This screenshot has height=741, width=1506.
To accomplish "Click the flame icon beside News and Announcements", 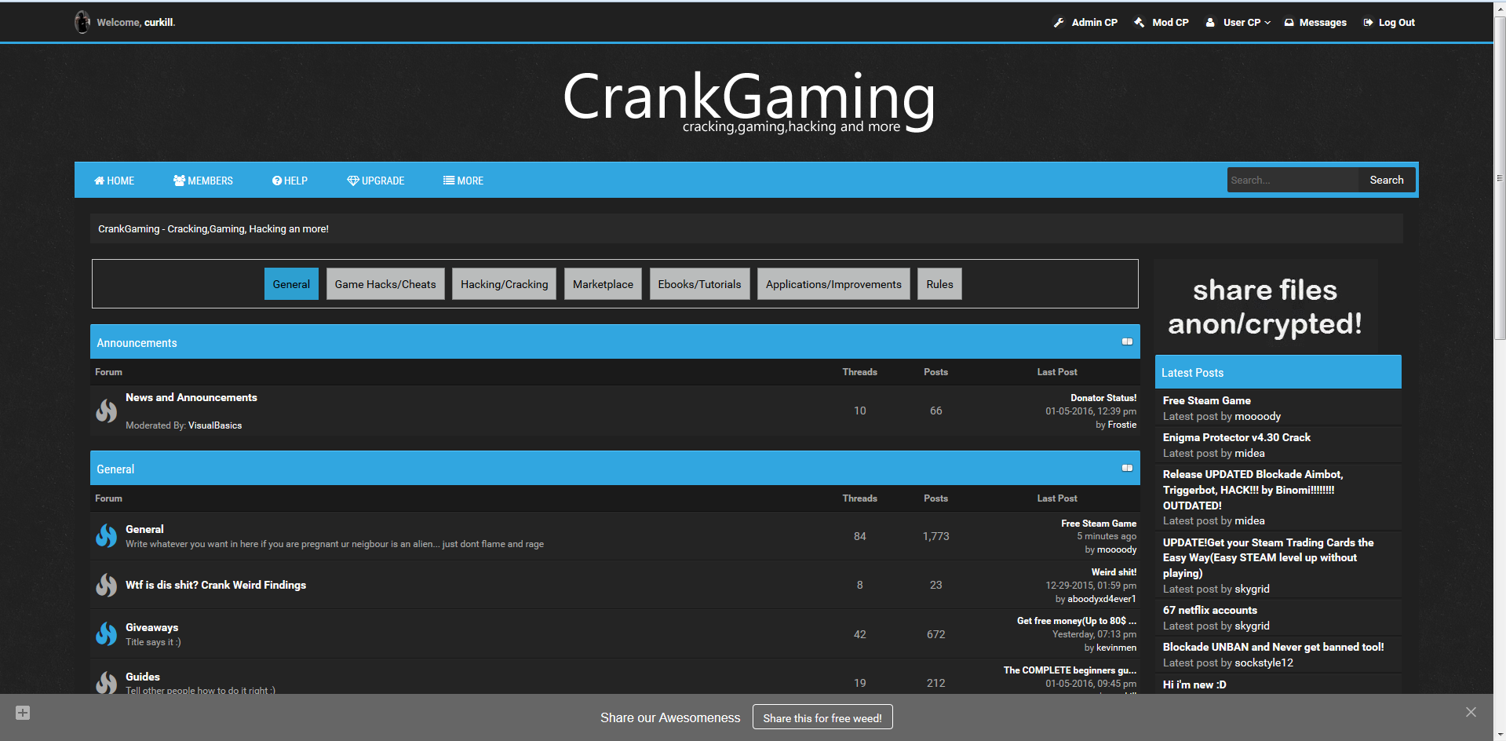I will pyautogui.click(x=106, y=411).
